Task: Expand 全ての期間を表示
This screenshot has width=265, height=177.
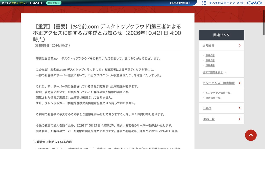Action: pos(215,72)
